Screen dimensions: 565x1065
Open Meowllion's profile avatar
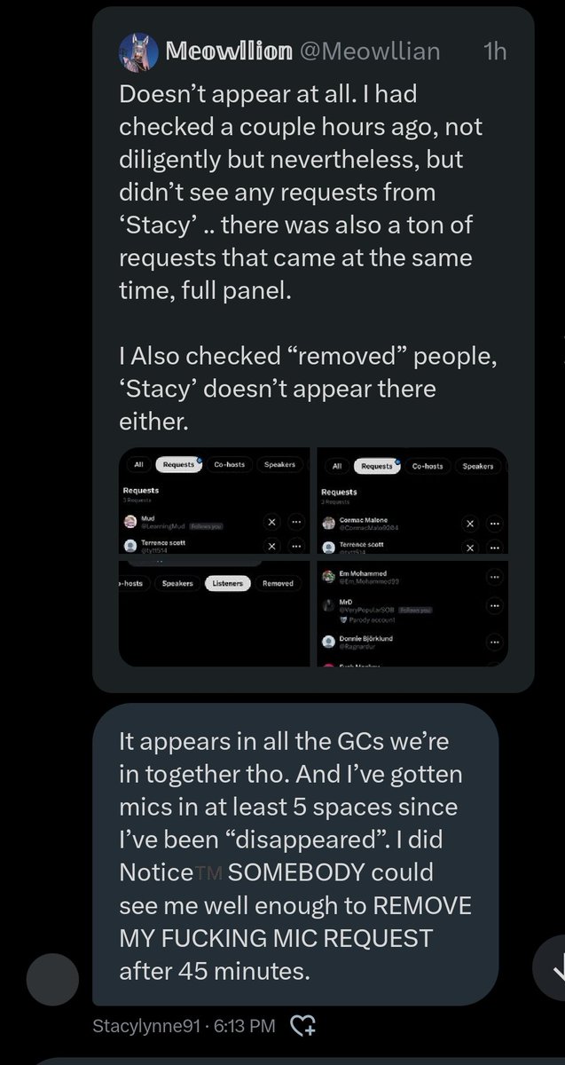click(x=138, y=51)
